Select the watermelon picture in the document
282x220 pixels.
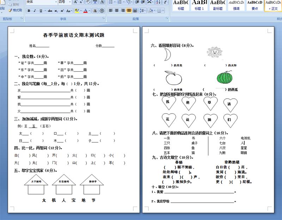tap(225, 78)
